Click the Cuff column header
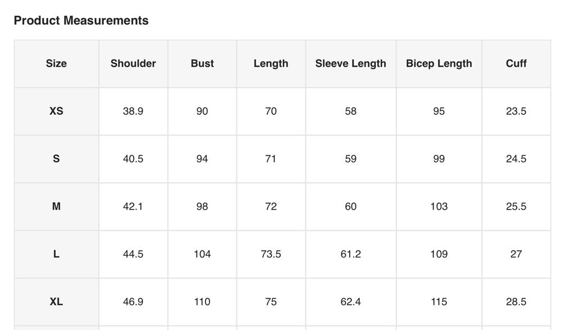Image resolution: width=575 pixels, height=330 pixels. 516,63
